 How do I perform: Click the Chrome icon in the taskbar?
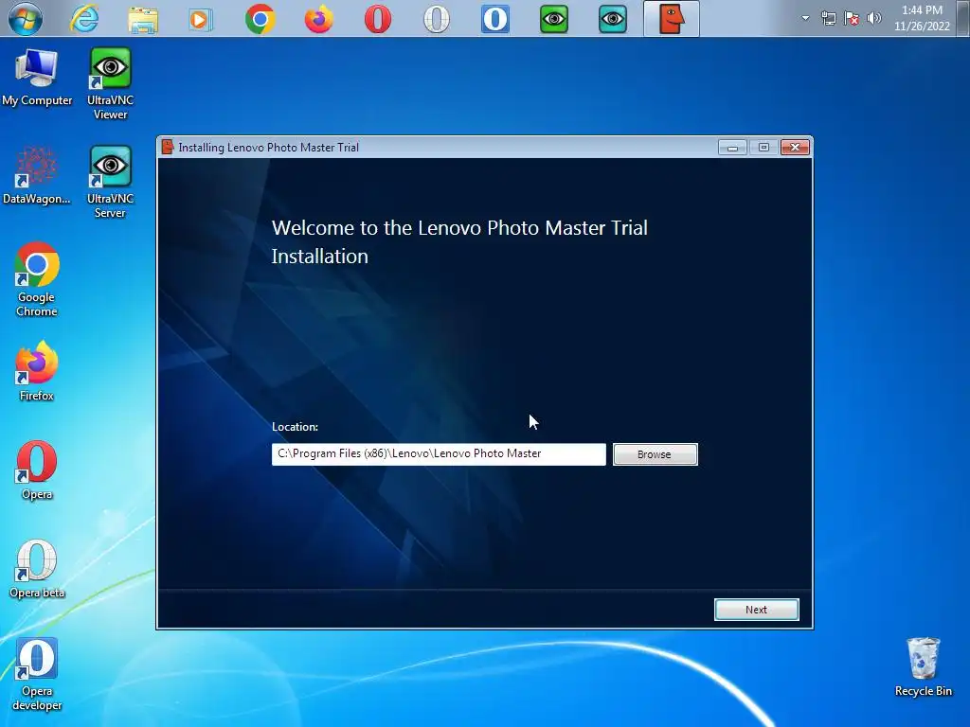[x=260, y=19]
